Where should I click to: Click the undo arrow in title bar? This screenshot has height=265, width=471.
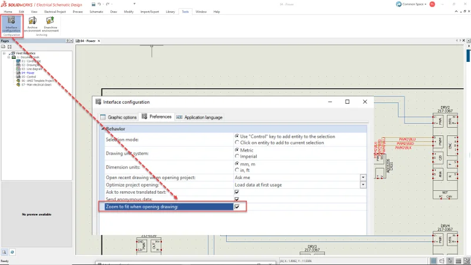pos(100,4)
